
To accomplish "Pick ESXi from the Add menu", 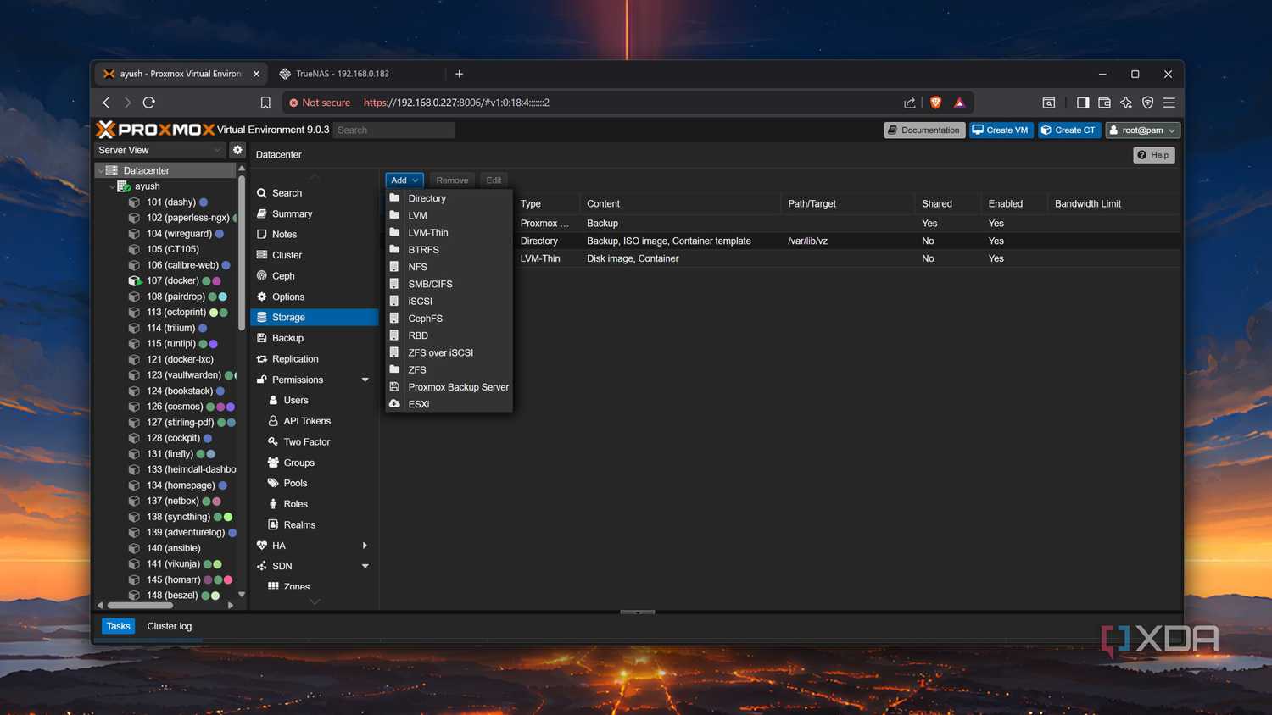I will pos(449,404).
